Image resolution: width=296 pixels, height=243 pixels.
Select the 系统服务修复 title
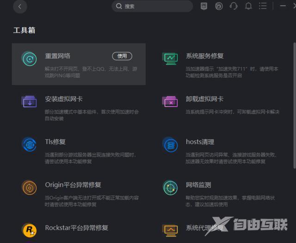tap(204, 56)
